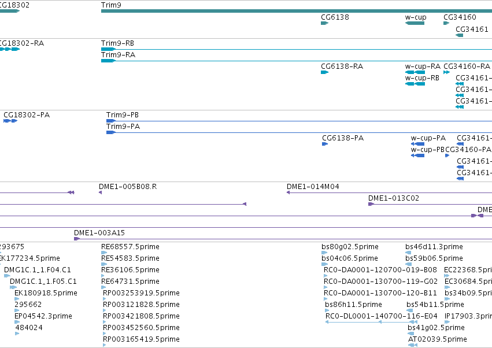Click the bs59b06.5prime EST label

[434, 258]
